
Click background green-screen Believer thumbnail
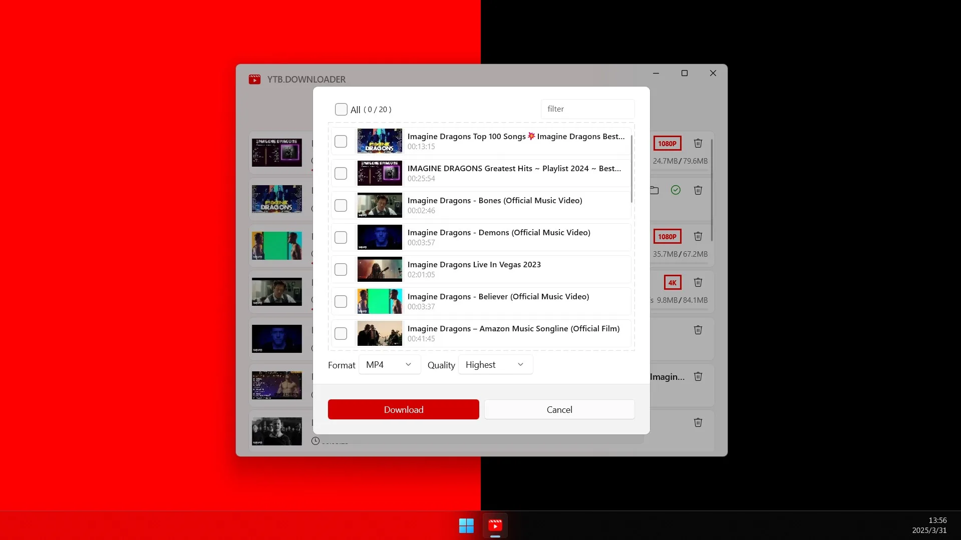(277, 245)
